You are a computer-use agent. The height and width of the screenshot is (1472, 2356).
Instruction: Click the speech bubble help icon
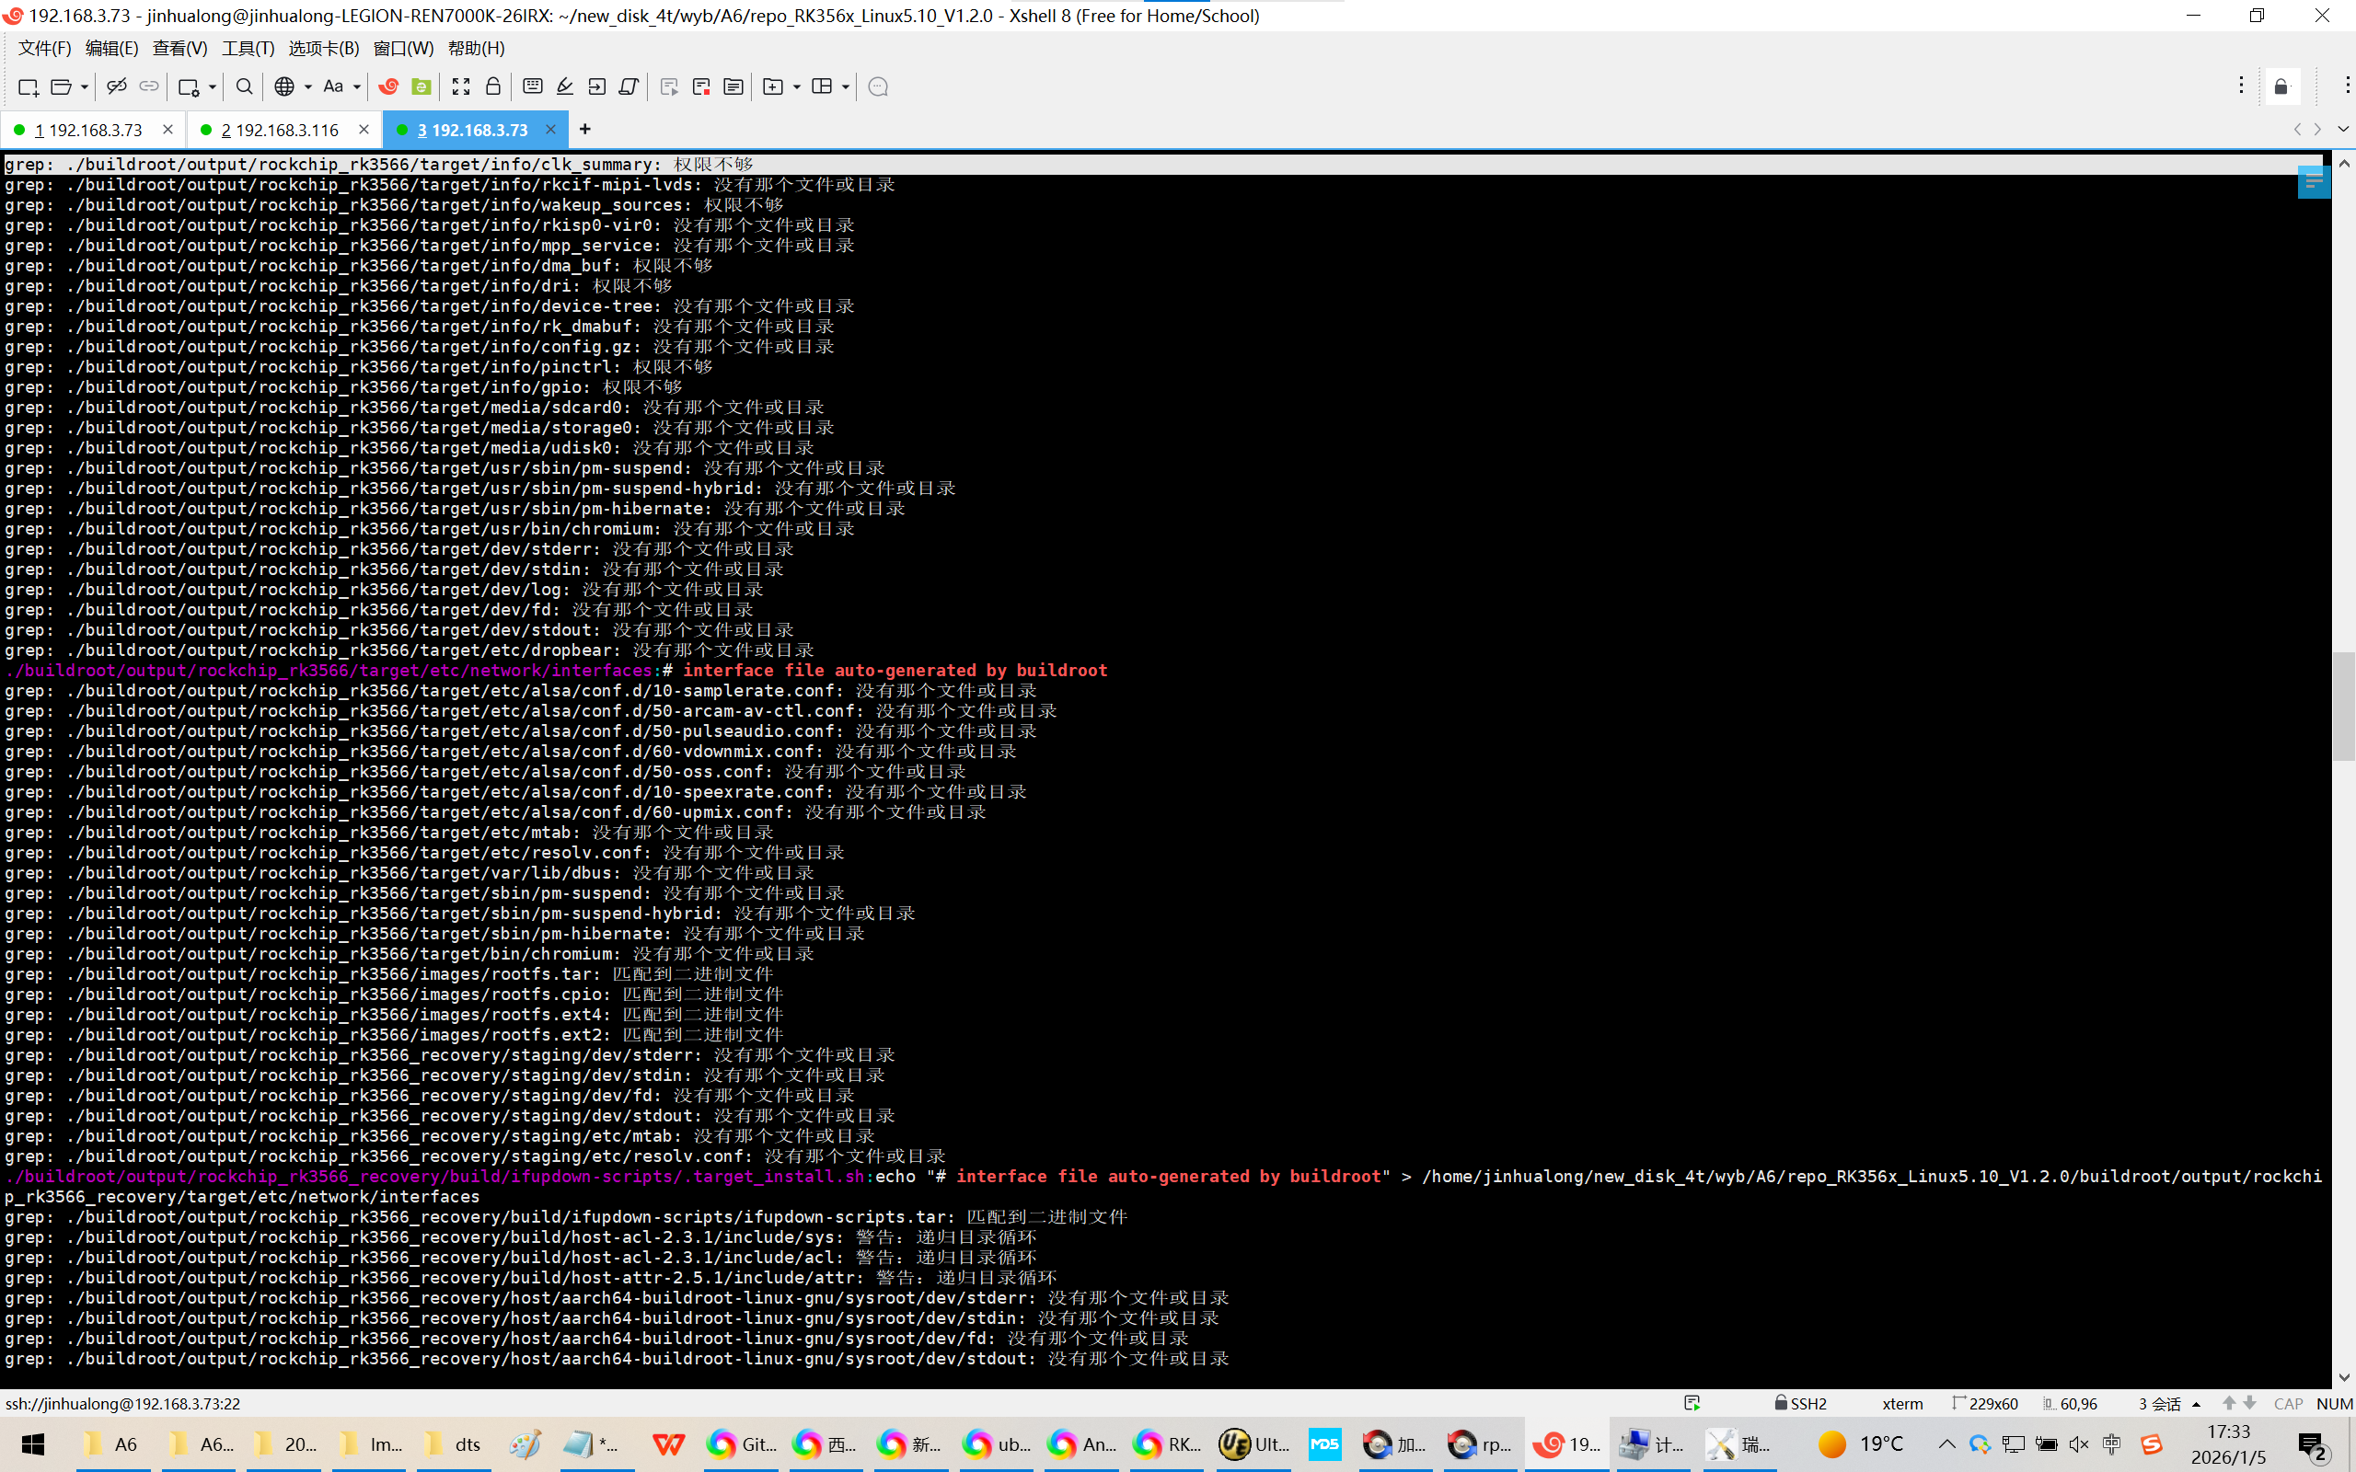pyautogui.click(x=877, y=86)
